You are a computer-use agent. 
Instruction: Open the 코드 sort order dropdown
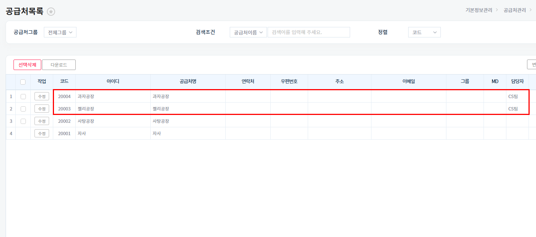(424, 32)
